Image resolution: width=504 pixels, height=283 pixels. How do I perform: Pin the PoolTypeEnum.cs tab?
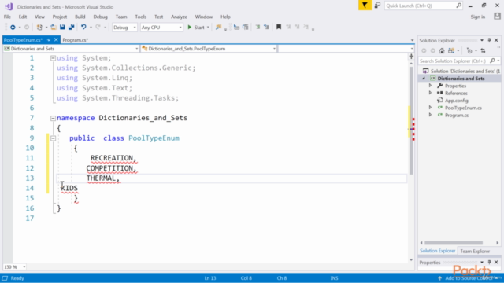tap(49, 40)
